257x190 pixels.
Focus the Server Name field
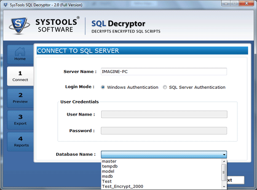(164, 72)
